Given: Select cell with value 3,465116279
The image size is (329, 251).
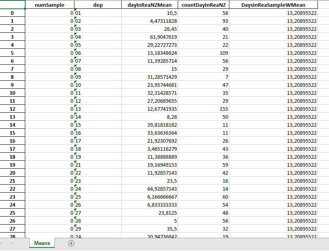Looking at the screenshot, I should (150, 149).
